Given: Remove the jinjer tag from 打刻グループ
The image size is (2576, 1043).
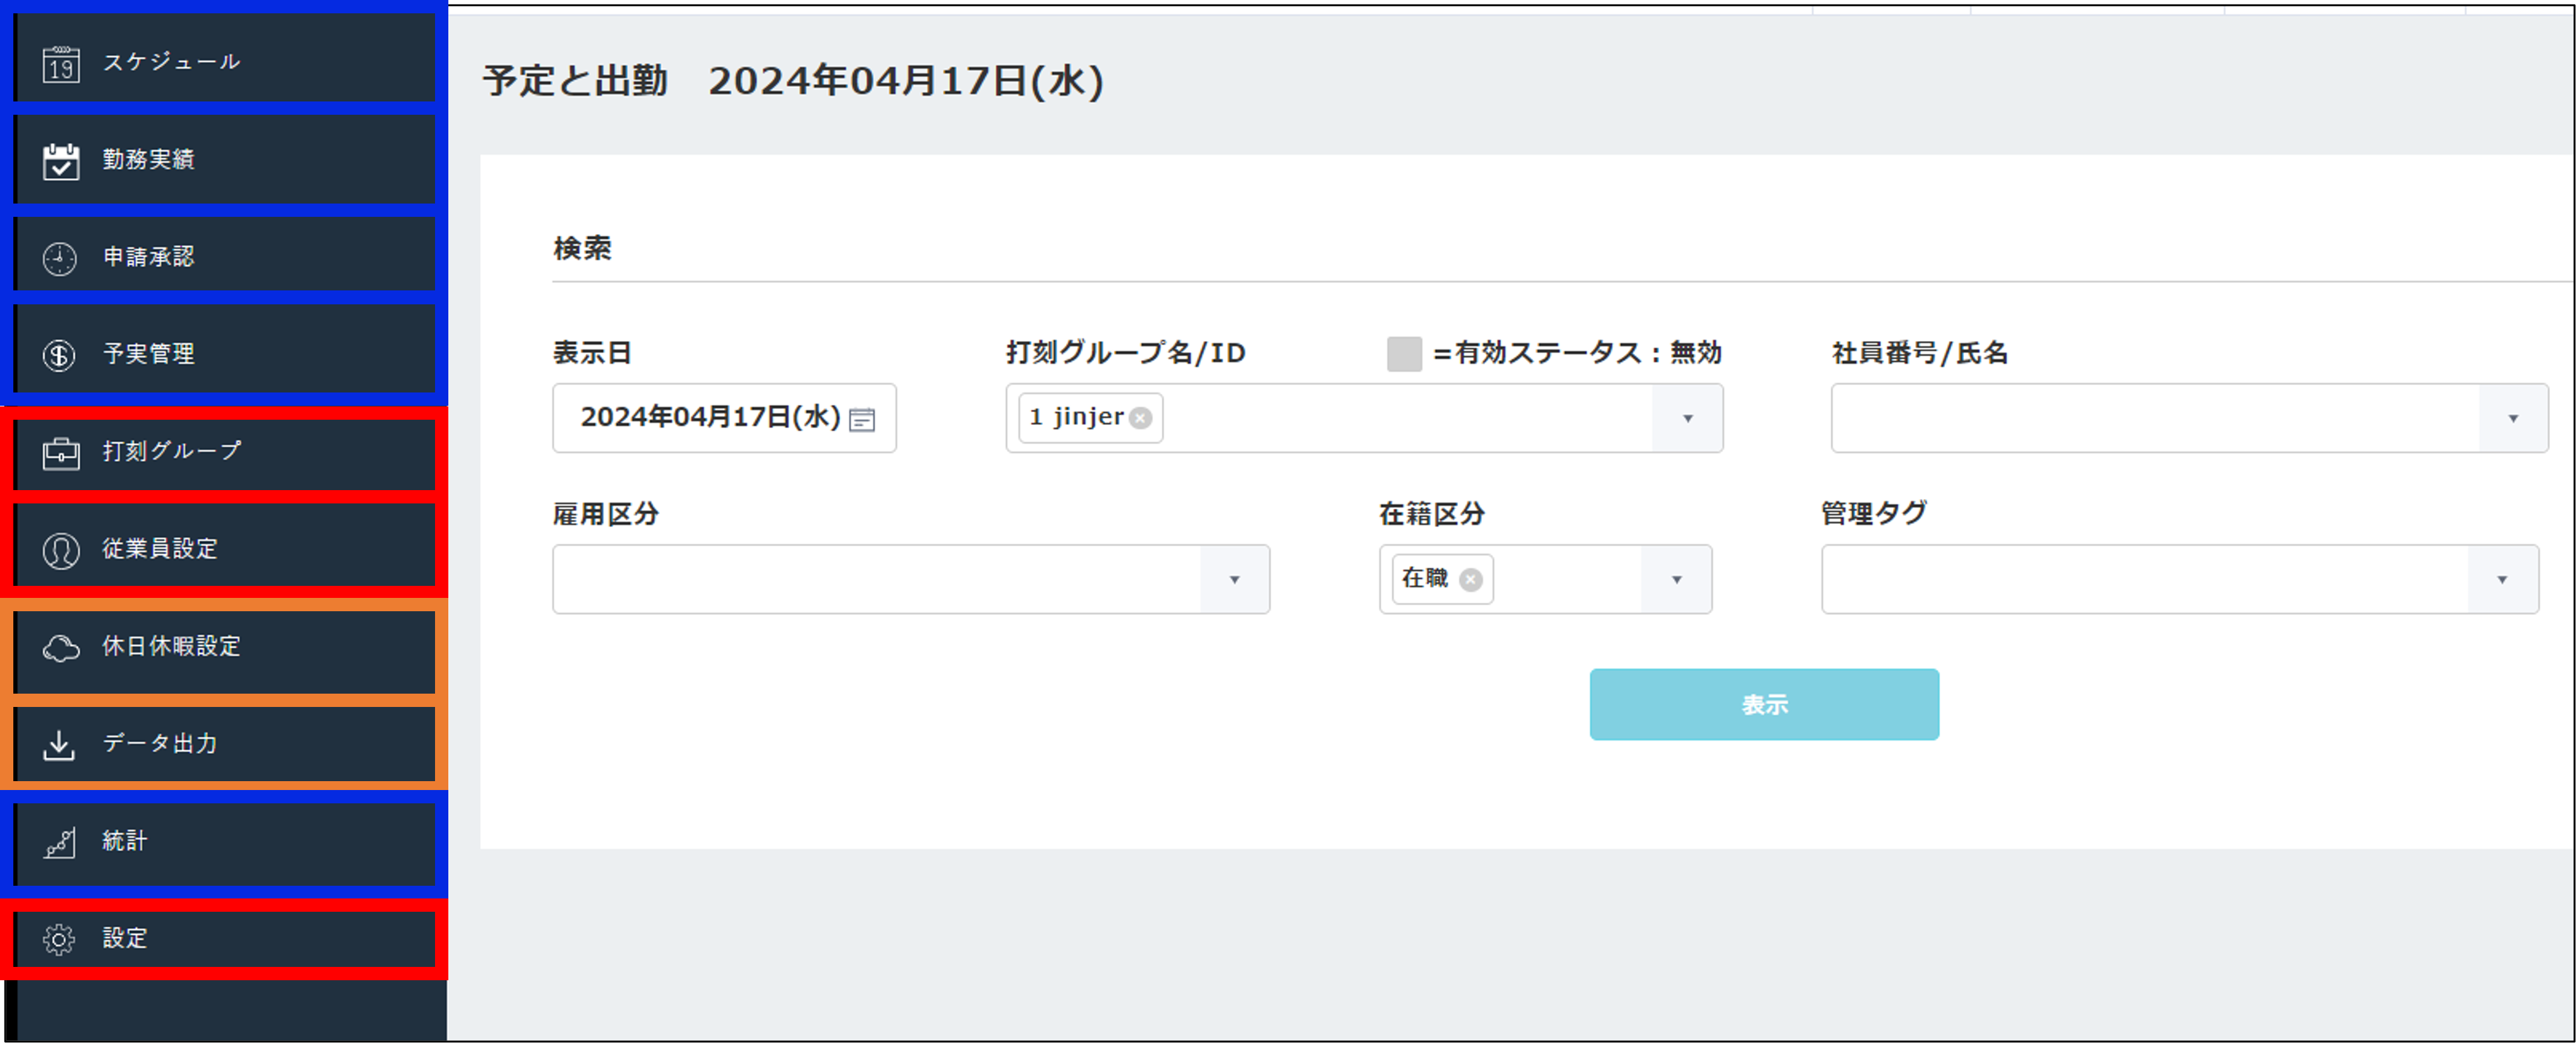Looking at the screenshot, I should click(x=1140, y=418).
